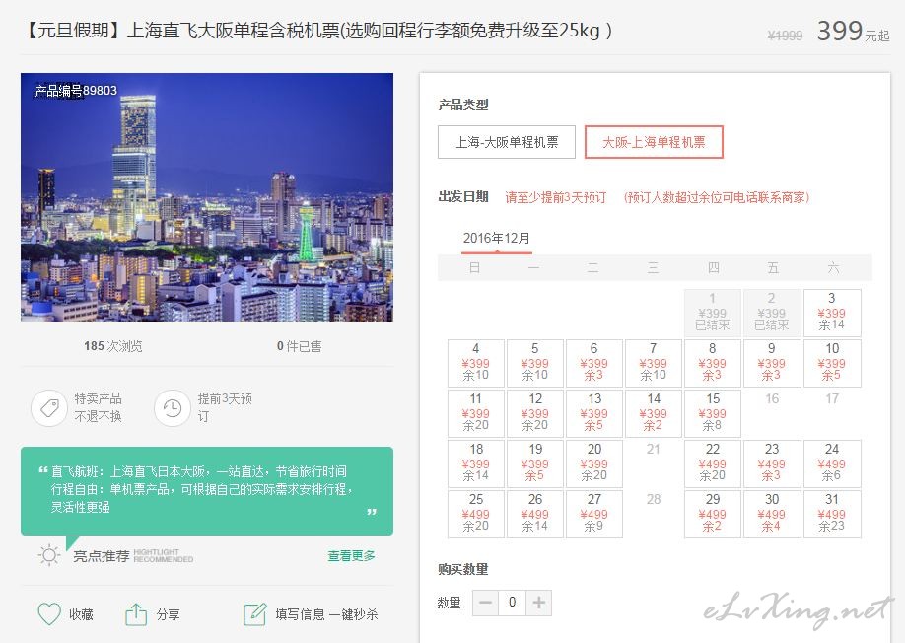Select 上海-大阪单程机票 product type

pos(507,142)
